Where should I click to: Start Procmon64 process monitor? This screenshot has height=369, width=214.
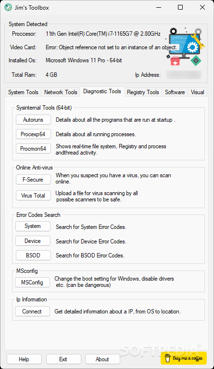[33, 149]
